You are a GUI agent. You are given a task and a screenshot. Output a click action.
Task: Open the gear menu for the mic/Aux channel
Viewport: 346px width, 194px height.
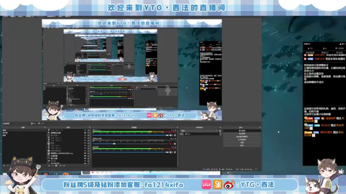[175, 135]
